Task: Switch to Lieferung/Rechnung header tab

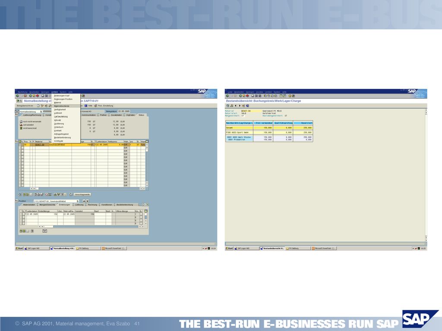Action: 32,115
